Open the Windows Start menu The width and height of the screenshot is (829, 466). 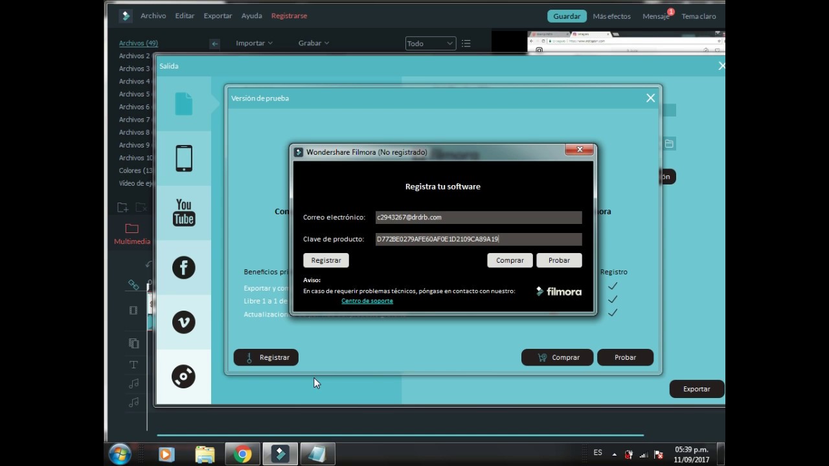[120, 455]
